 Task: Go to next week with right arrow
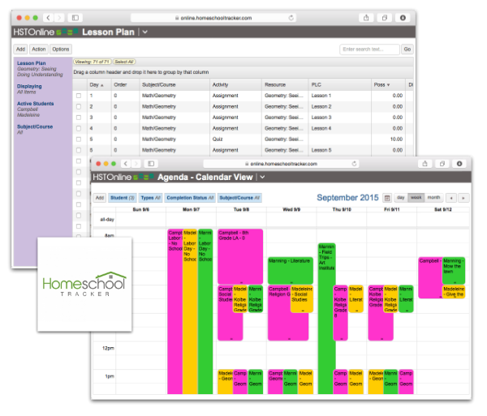coord(463,198)
